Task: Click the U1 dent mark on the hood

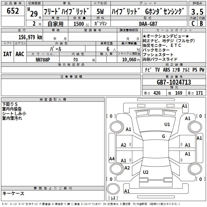Action: pos(167,124)
